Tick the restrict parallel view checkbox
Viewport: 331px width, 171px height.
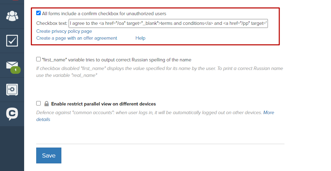point(38,103)
